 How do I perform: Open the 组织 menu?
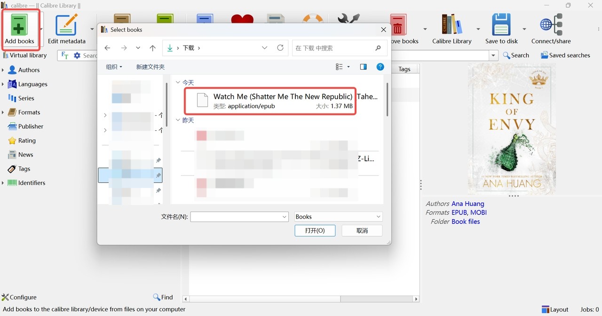tap(114, 67)
